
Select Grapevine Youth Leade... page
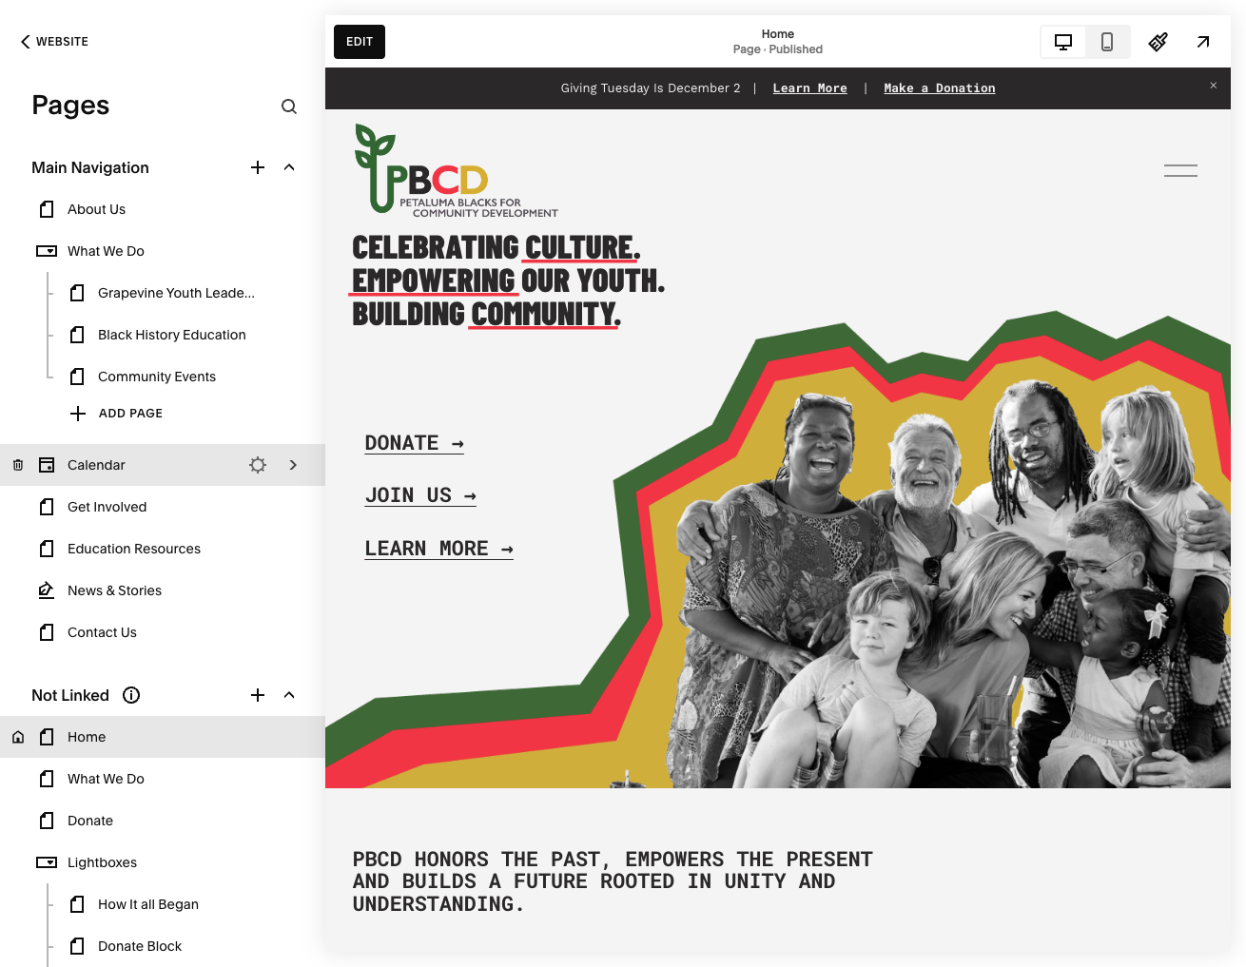[176, 293]
